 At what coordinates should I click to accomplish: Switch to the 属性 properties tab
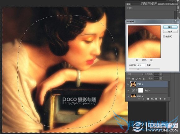pos(128,4)
